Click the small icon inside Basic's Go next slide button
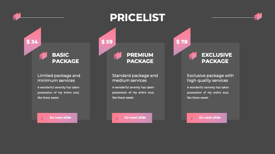This screenshot has height=154, width=275. click(x=43, y=118)
